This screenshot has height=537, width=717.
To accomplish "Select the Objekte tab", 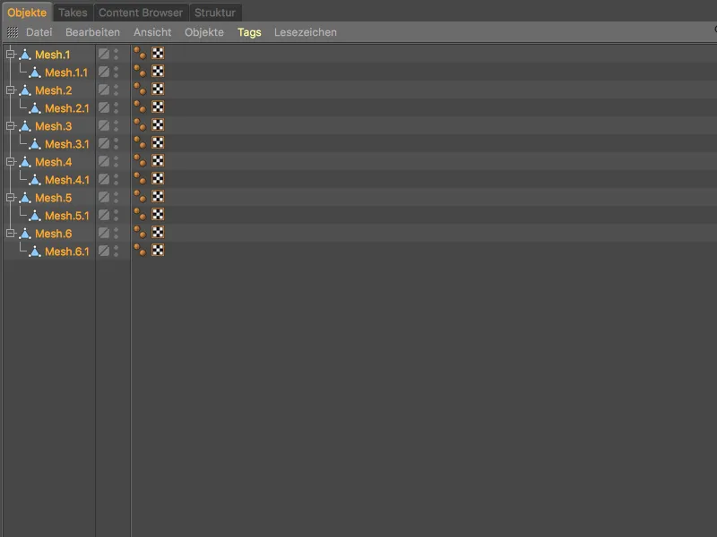I will (27, 13).
